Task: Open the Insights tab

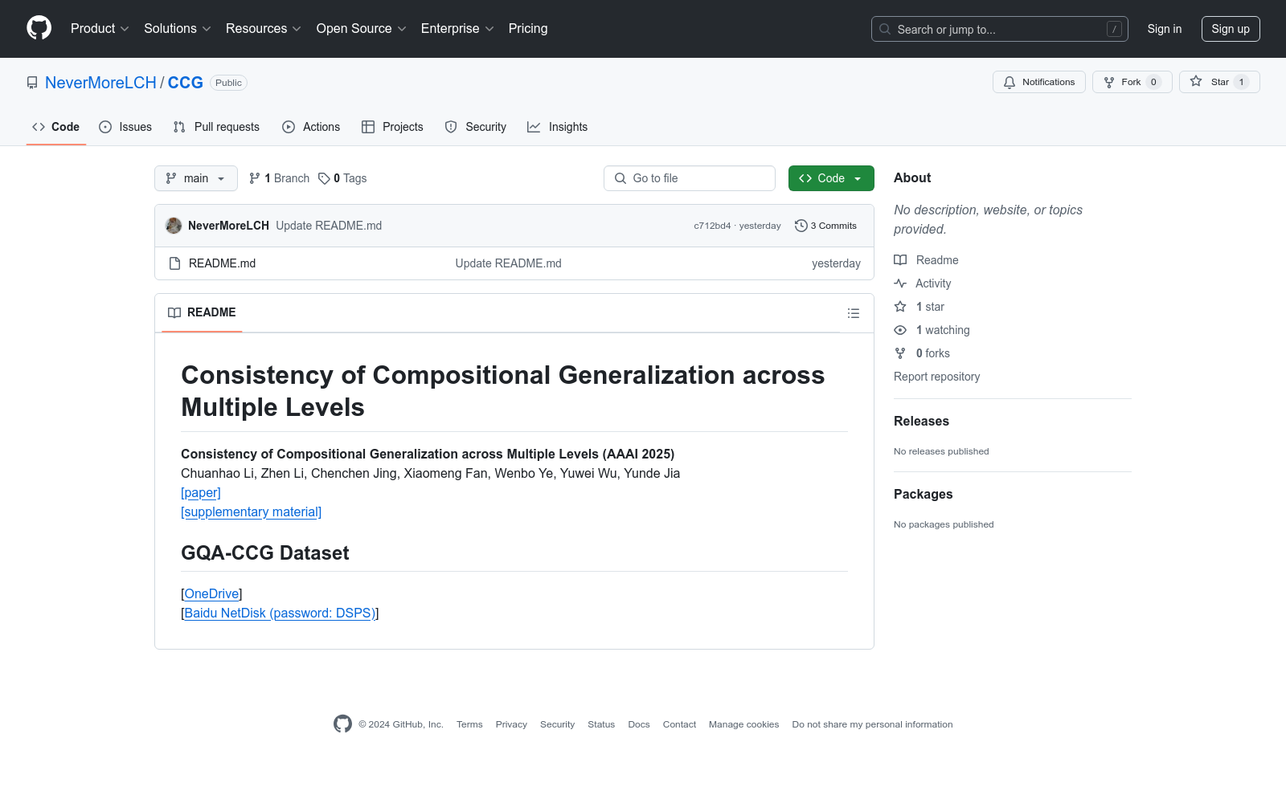Action: (558, 127)
